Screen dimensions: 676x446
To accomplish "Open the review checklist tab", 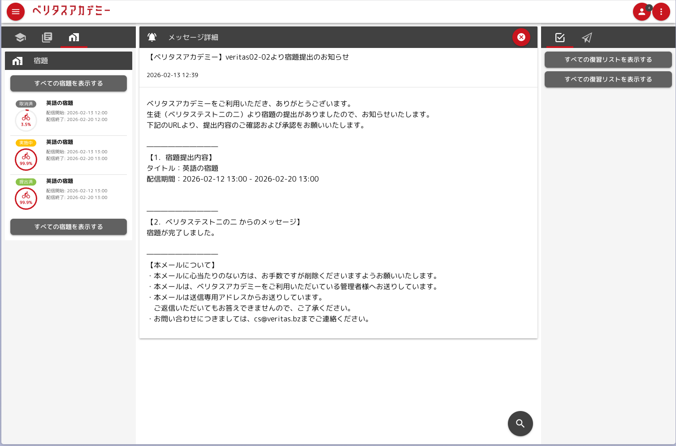I will [x=560, y=38].
